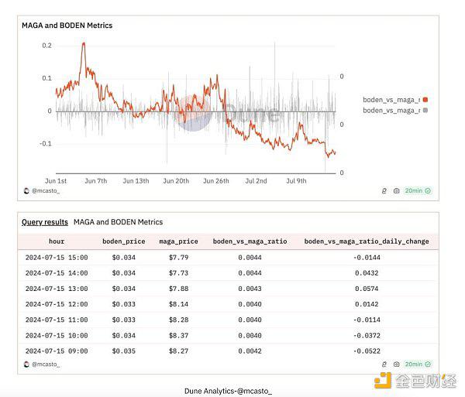Click the $7.88 maga_price cell
The height and width of the screenshot is (397, 465).
[178, 289]
